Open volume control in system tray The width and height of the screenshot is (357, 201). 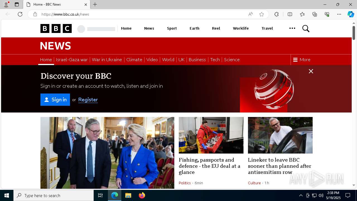[321, 195]
